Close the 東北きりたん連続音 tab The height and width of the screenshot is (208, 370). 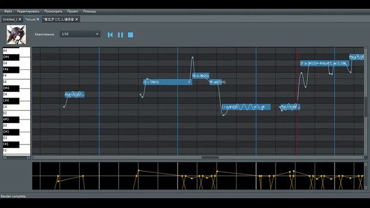[x=77, y=19]
